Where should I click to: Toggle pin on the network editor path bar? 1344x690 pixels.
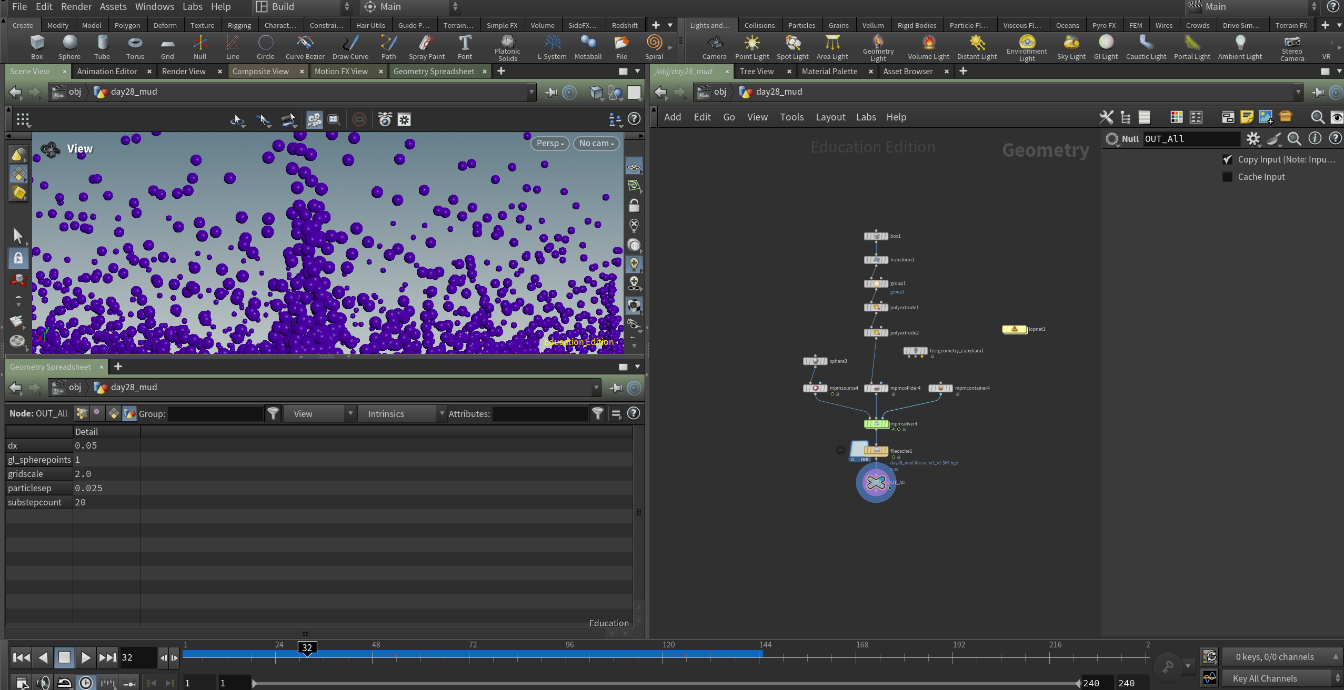click(x=1318, y=93)
